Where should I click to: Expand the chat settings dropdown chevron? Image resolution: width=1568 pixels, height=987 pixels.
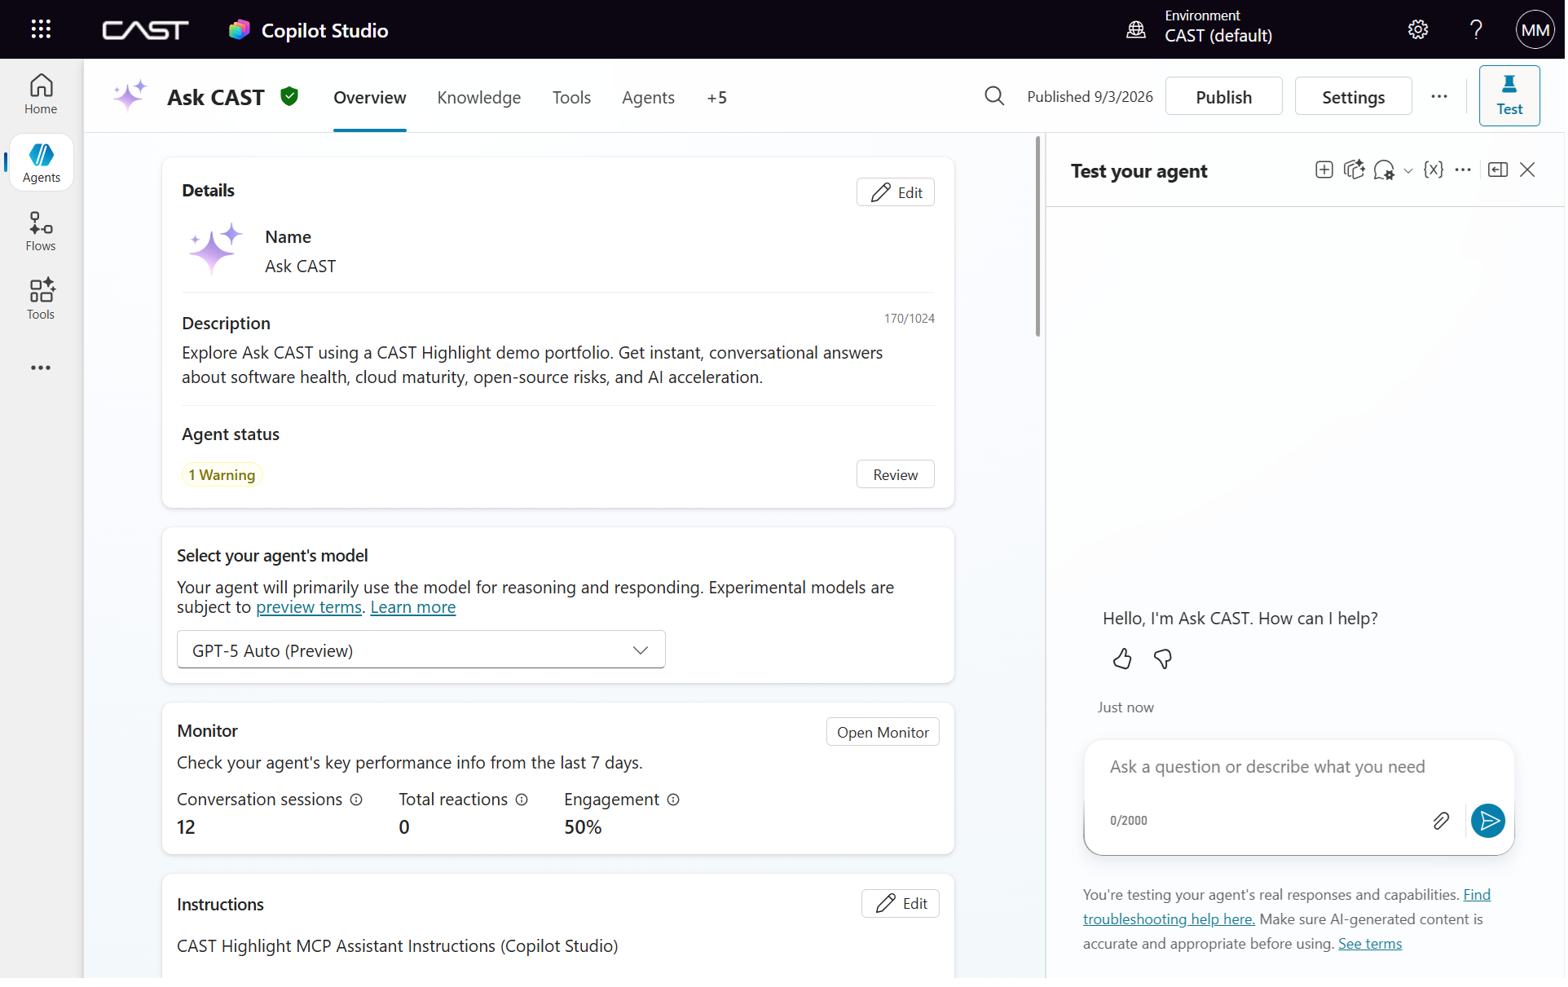(1407, 171)
